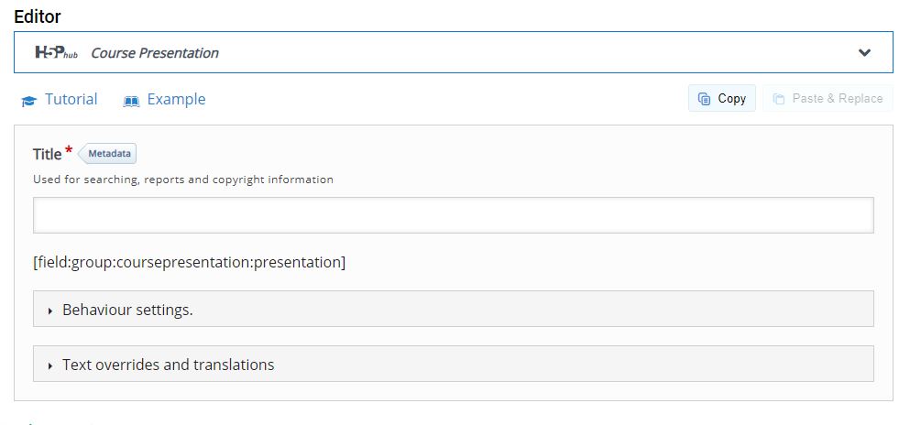Open the content type chevron dropdown
Viewport: 921px width, 425px height.
(x=864, y=53)
